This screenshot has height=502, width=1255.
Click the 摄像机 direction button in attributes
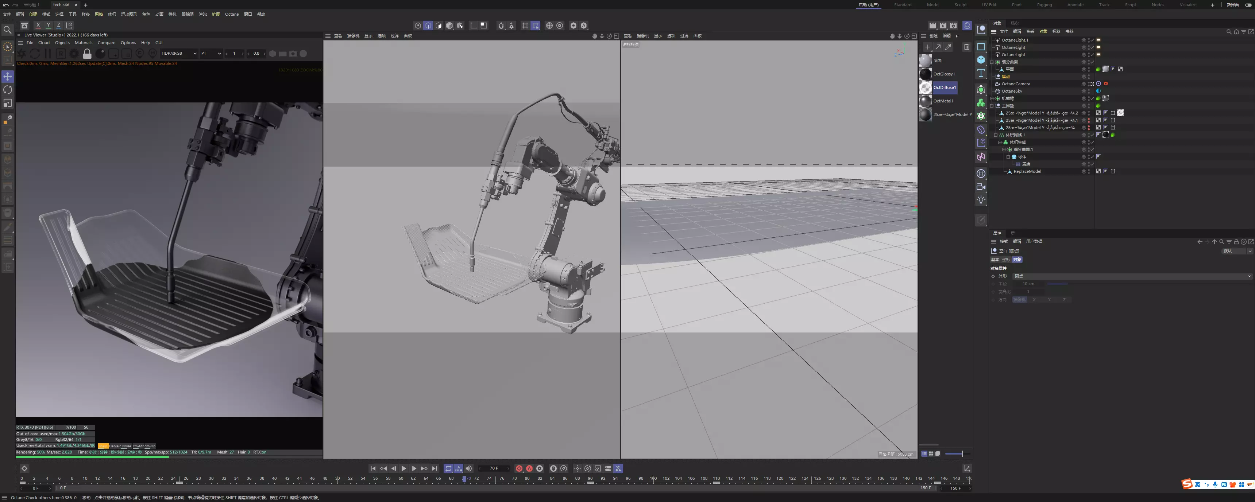tap(1019, 300)
